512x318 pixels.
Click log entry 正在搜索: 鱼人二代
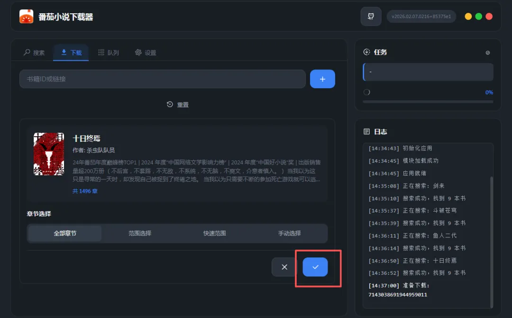[x=413, y=235]
